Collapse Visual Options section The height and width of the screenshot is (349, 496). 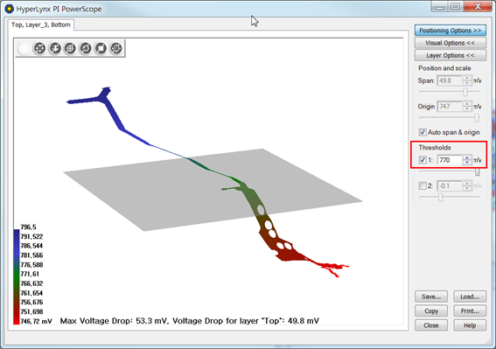pyautogui.click(x=451, y=43)
